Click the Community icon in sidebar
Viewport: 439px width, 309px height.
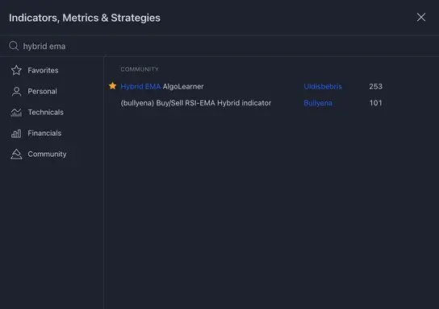tap(16, 154)
